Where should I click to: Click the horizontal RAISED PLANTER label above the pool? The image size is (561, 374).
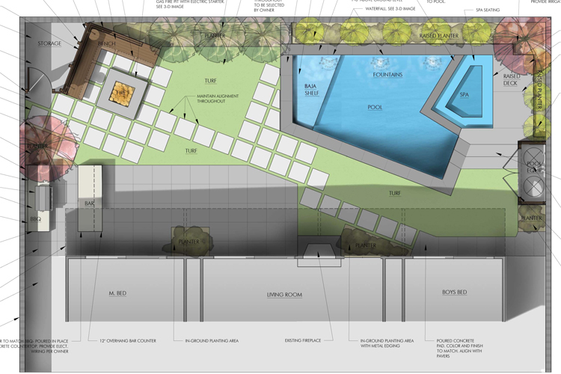438,36
